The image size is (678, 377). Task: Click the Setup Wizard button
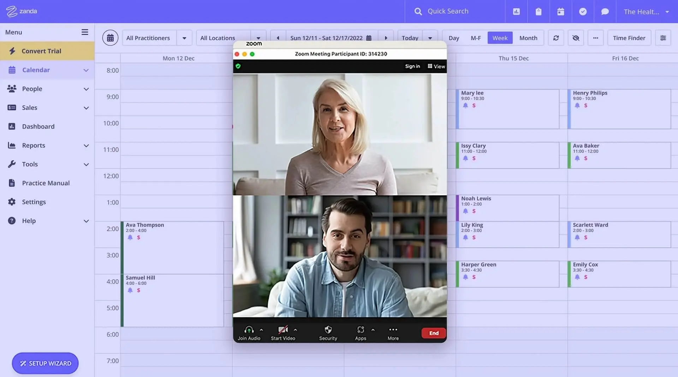45,363
